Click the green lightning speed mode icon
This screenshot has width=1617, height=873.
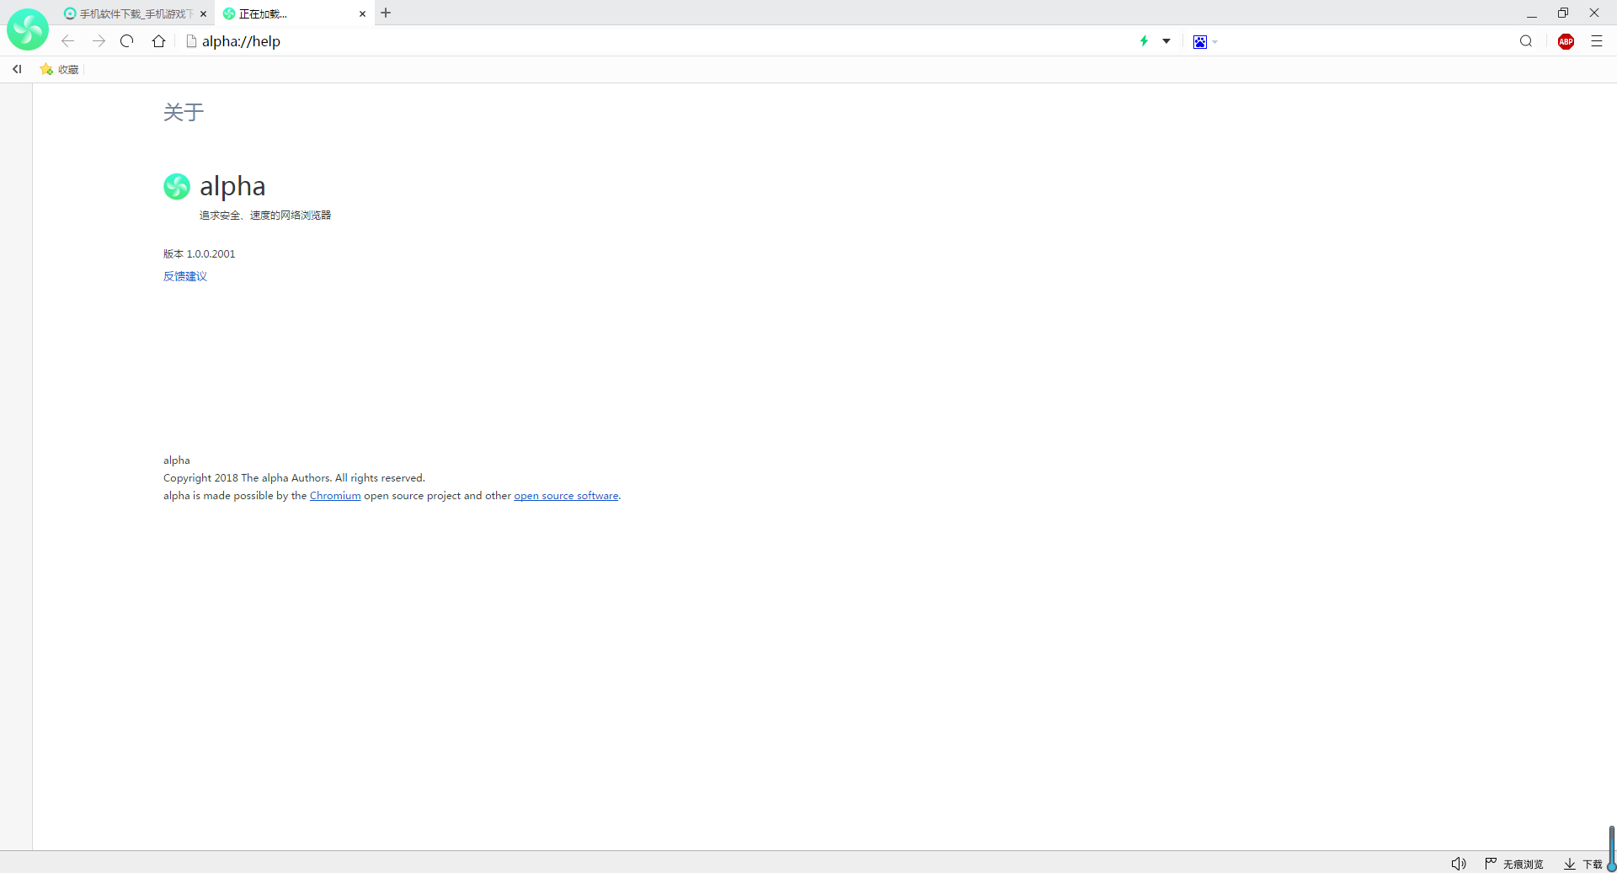(x=1144, y=41)
